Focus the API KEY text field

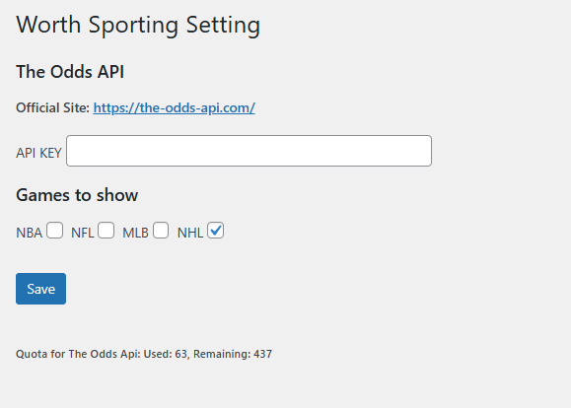coord(250,151)
